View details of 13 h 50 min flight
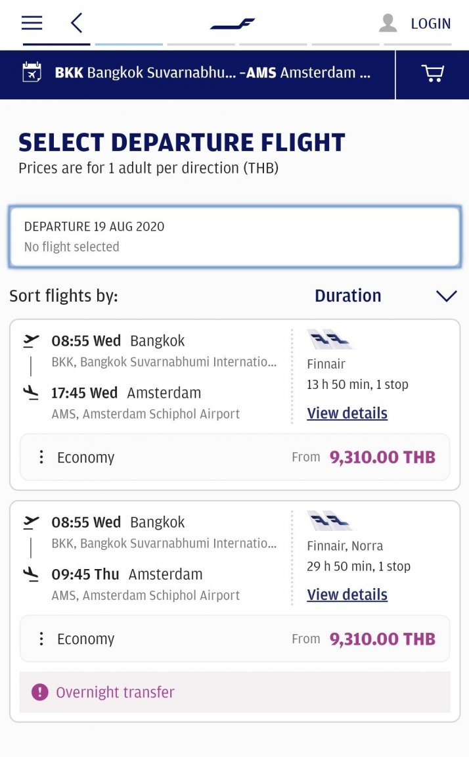 click(x=347, y=413)
